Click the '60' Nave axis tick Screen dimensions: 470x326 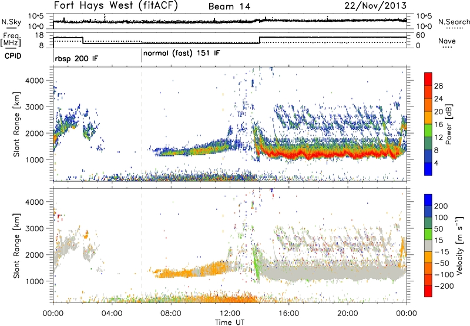pos(421,35)
